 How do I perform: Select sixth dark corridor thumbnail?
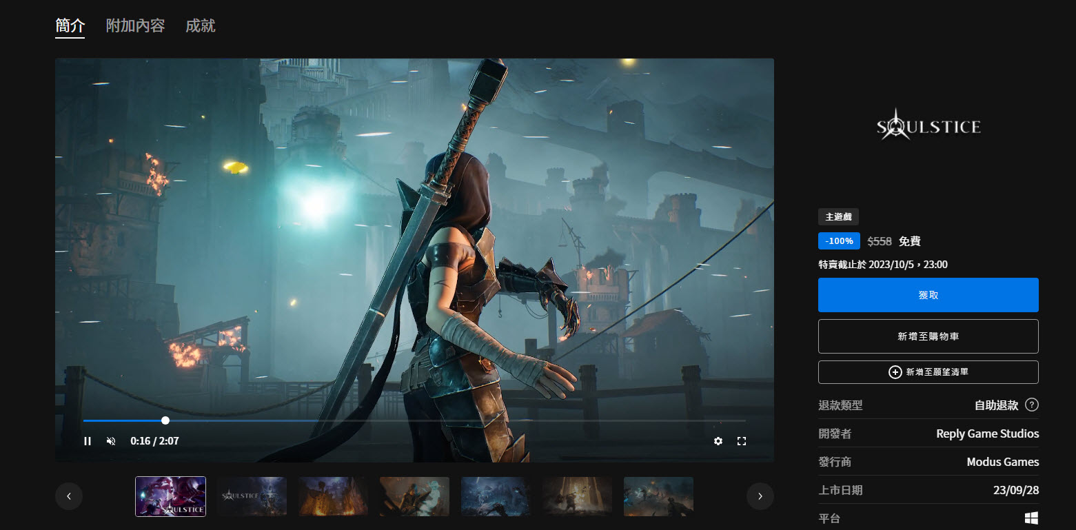[577, 496]
